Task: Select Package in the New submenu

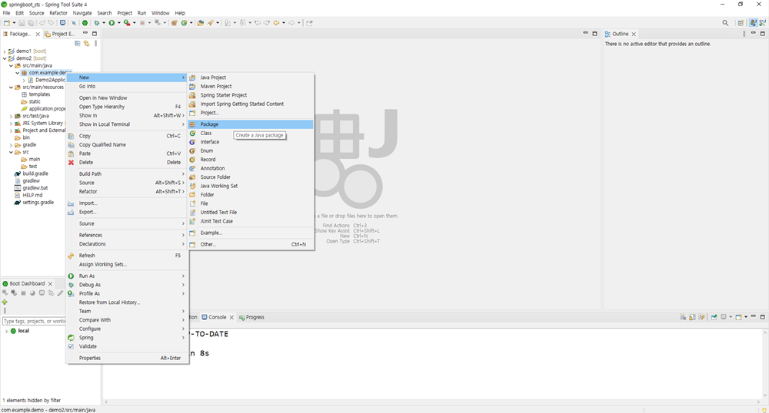Action: [x=251, y=124]
